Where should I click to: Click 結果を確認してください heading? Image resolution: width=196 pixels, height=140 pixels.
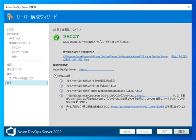click(67, 30)
